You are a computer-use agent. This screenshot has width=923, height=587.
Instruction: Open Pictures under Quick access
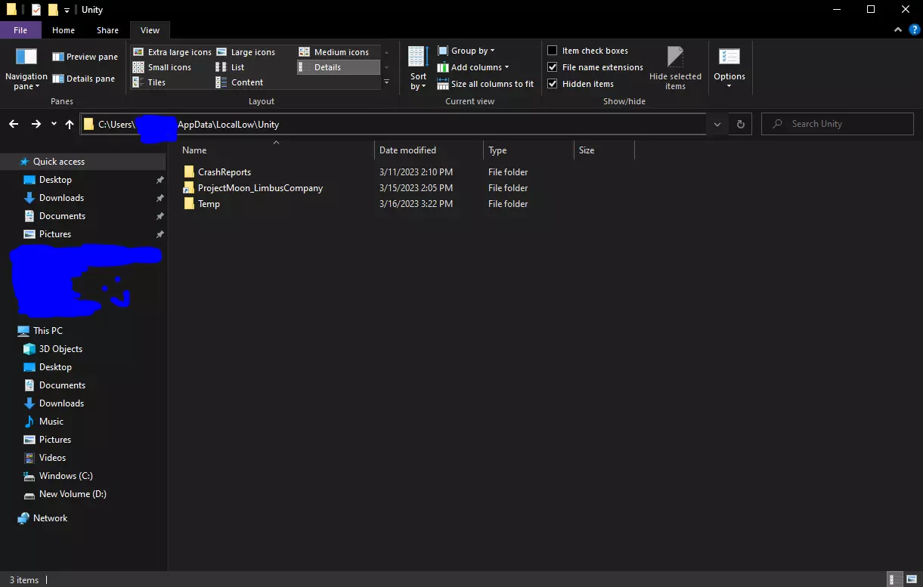(x=55, y=234)
